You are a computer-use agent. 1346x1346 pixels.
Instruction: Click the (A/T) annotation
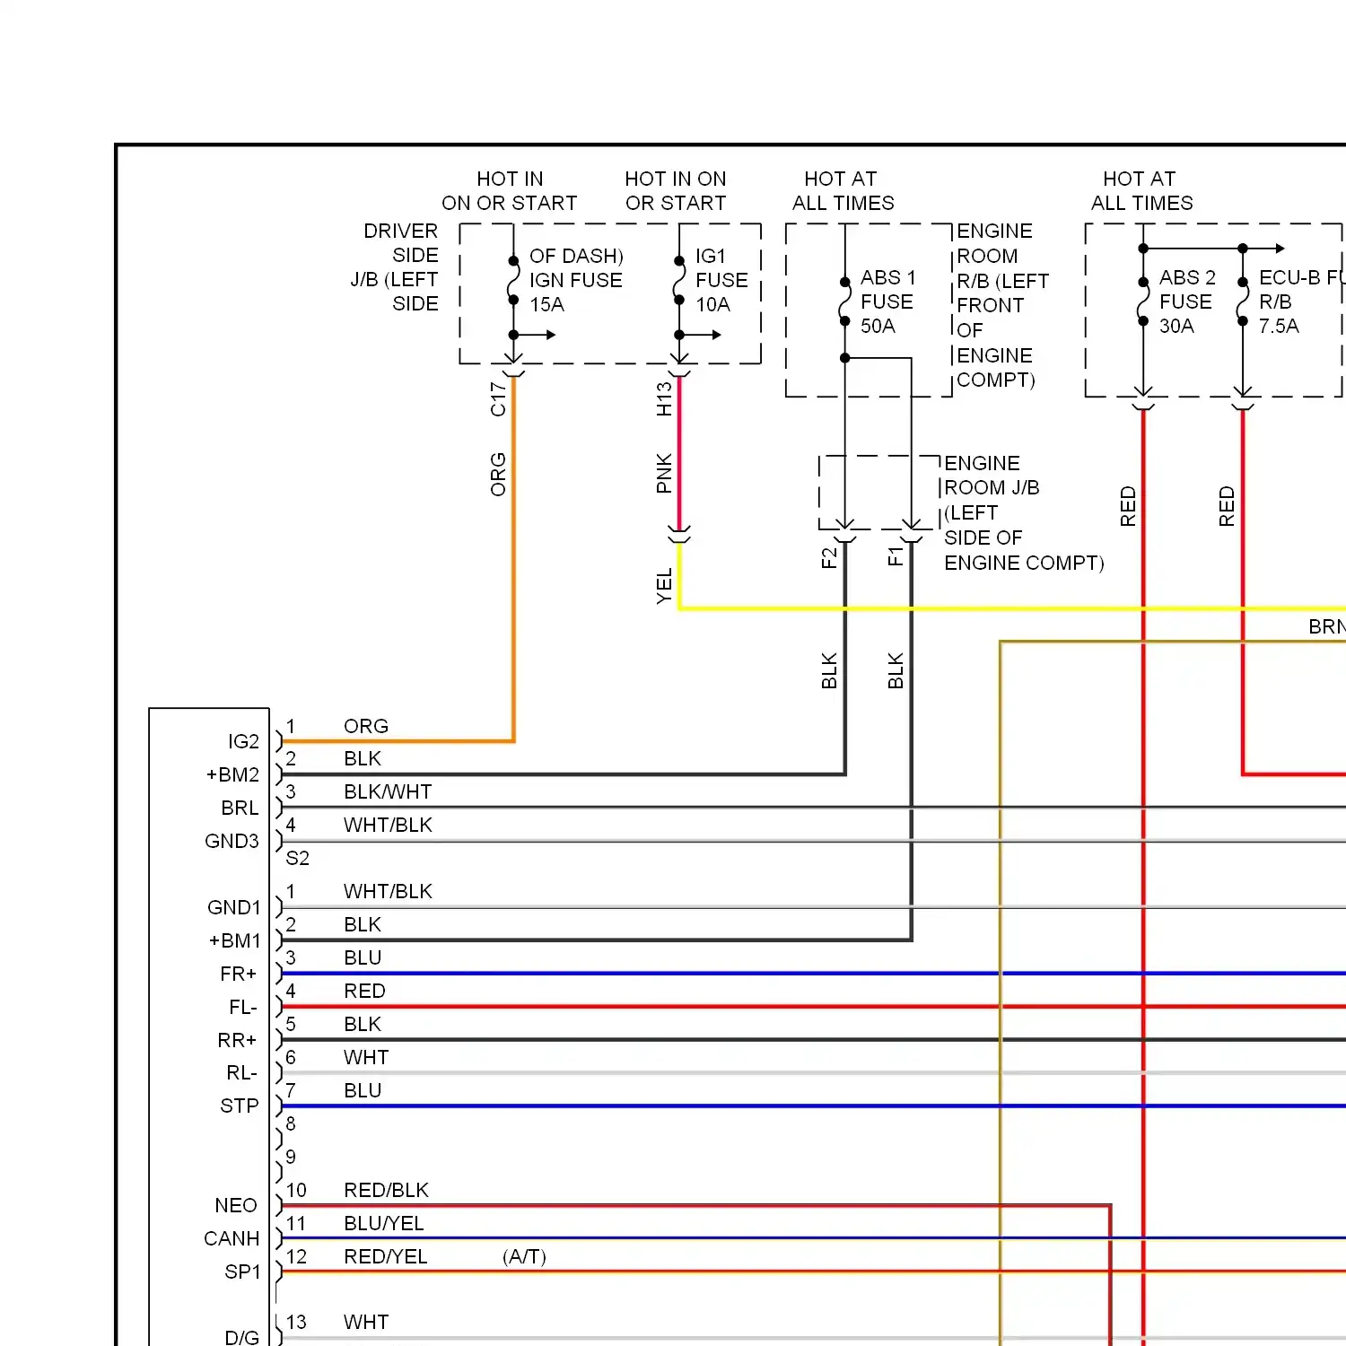pyautogui.click(x=525, y=1256)
